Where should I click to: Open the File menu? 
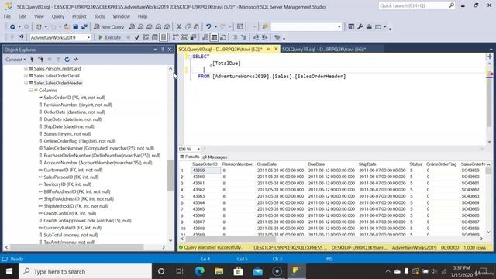pyautogui.click(x=7, y=16)
